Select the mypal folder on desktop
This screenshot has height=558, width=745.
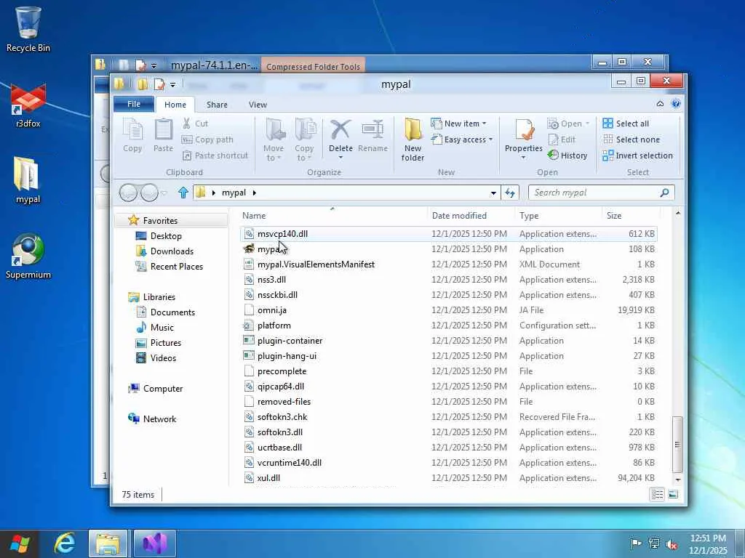28,180
